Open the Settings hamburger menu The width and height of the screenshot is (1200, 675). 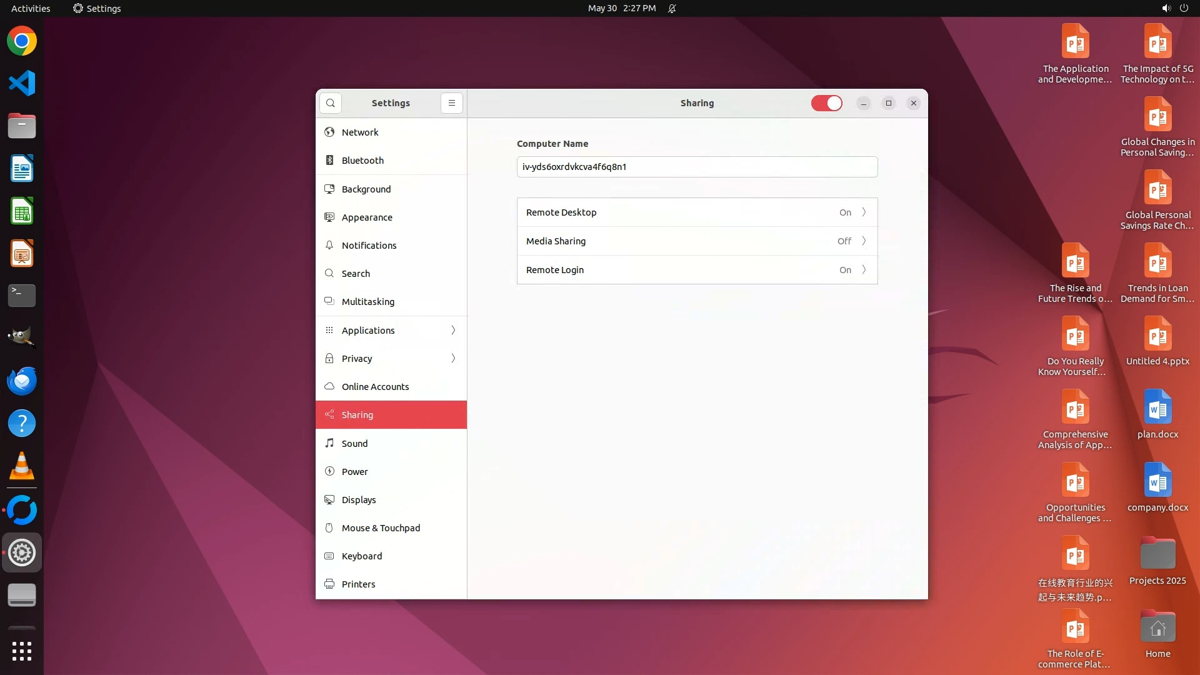click(x=452, y=103)
